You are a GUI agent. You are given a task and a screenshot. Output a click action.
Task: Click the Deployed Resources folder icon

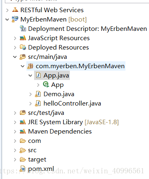pos(23,47)
